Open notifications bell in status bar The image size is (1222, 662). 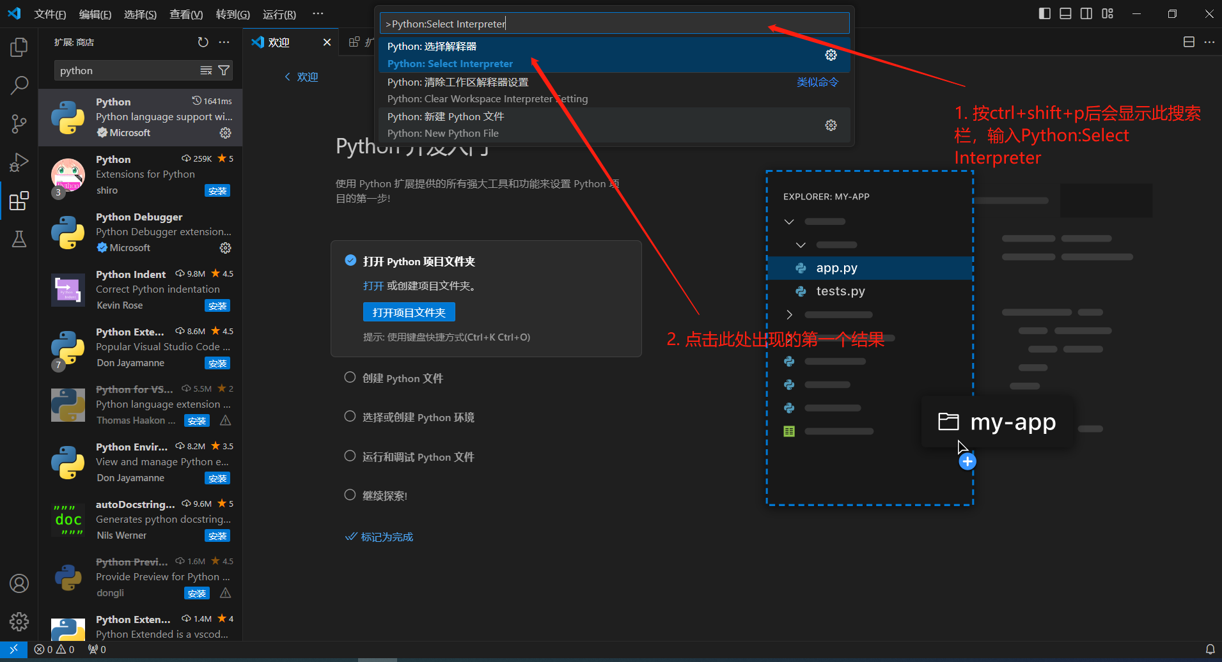(x=1210, y=649)
